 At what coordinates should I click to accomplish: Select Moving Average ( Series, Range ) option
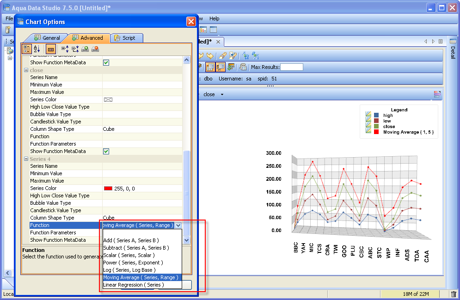click(142, 277)
